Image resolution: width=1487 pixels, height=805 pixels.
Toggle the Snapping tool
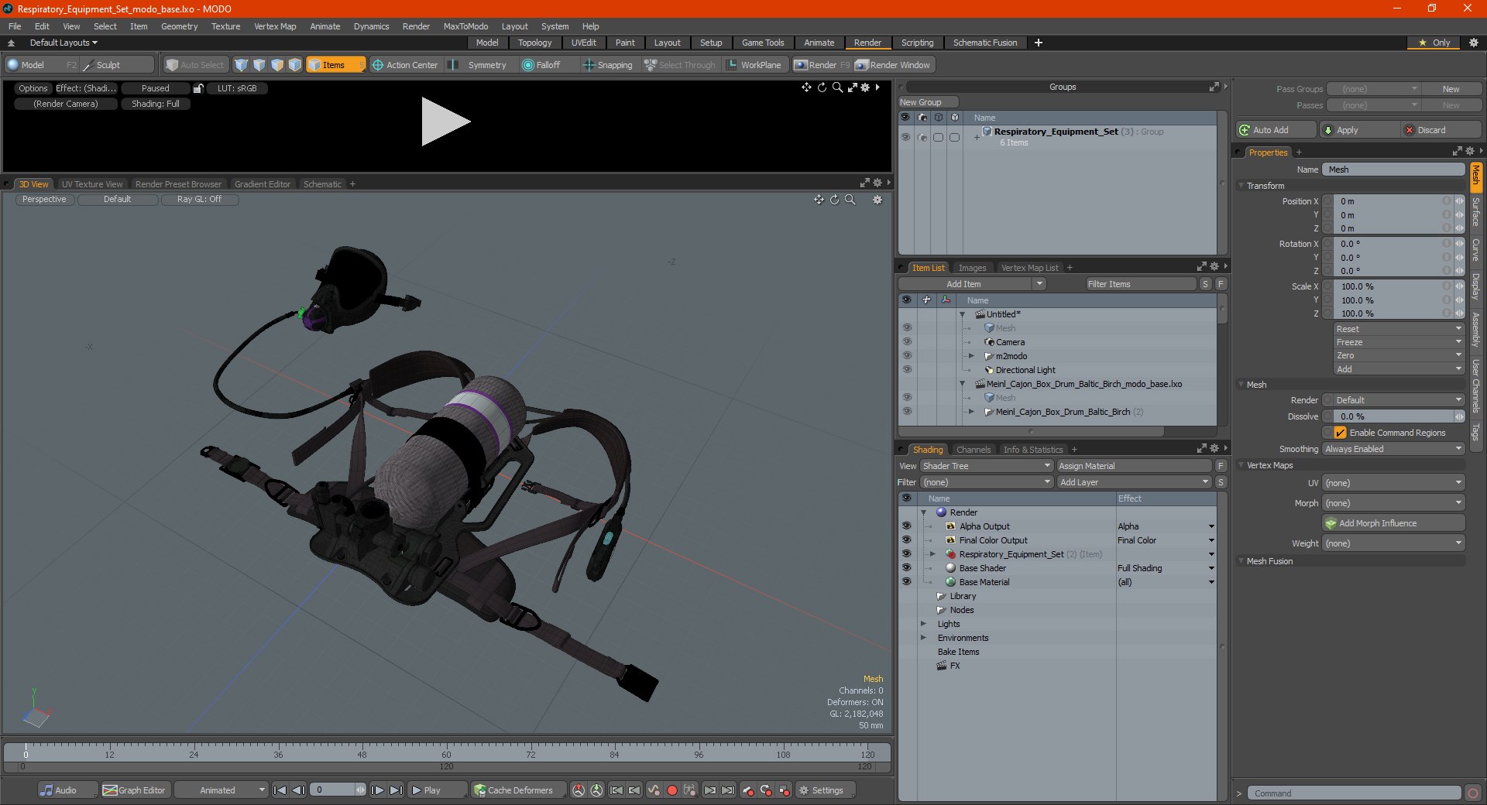point(608,65)
